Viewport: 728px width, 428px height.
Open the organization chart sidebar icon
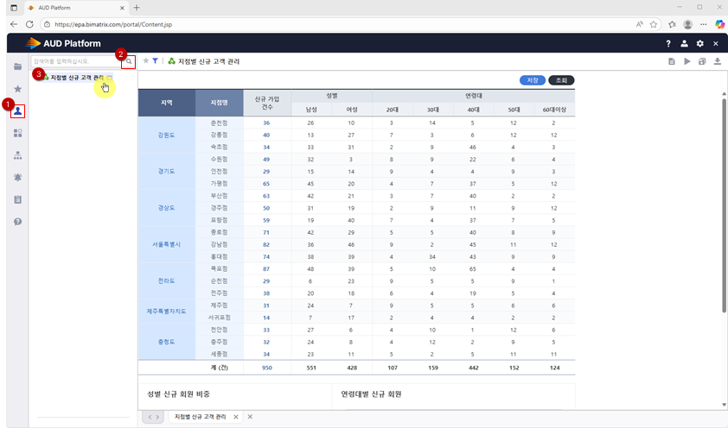(17, 155)
